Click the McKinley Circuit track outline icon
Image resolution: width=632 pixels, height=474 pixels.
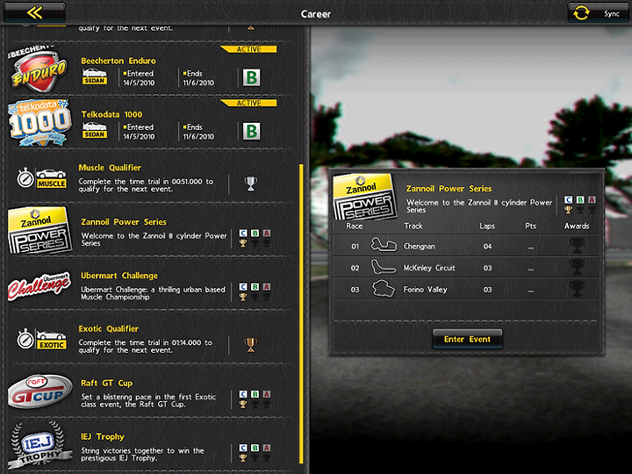[383, 267]
